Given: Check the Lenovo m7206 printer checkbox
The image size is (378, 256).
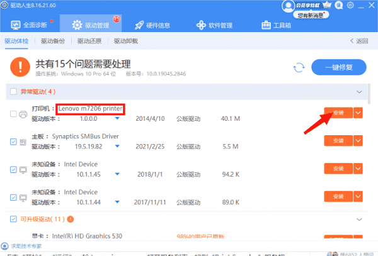Looking at the screenshot, I should tap(14, 113).
